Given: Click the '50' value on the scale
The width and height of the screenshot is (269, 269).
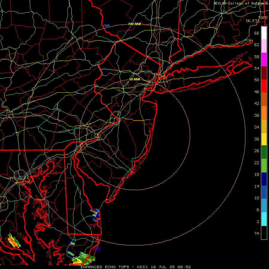Looking at the screenshot, I should (x=257, y=80).
